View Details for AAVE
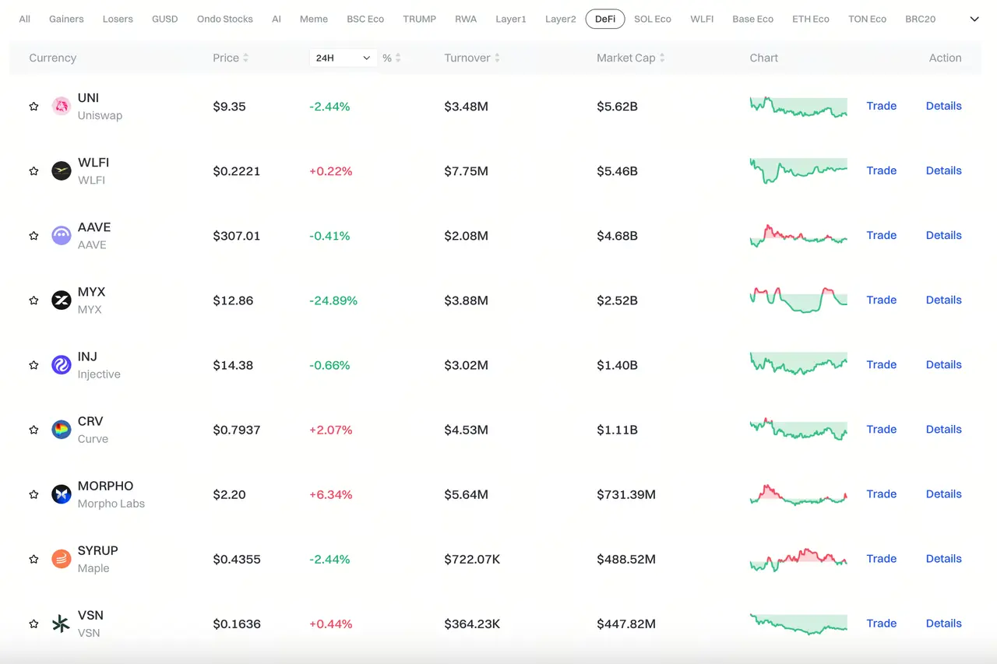This screenshot has width=997, height=664. 944,235
